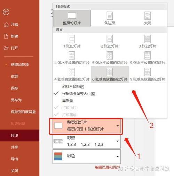The width and height of the screenshot is (174, 176).
Task: Select 整页幻灯片 print layout icon
Action: tap(72, 18)
